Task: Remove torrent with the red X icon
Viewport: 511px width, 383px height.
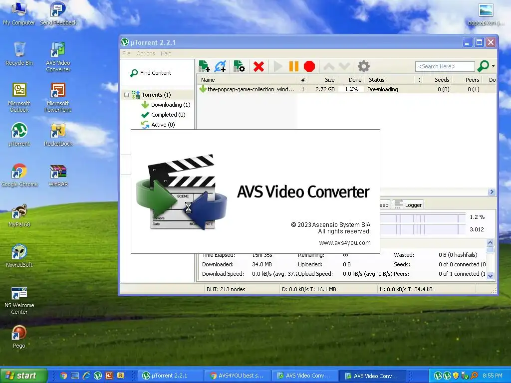Action: coord(258,66)
